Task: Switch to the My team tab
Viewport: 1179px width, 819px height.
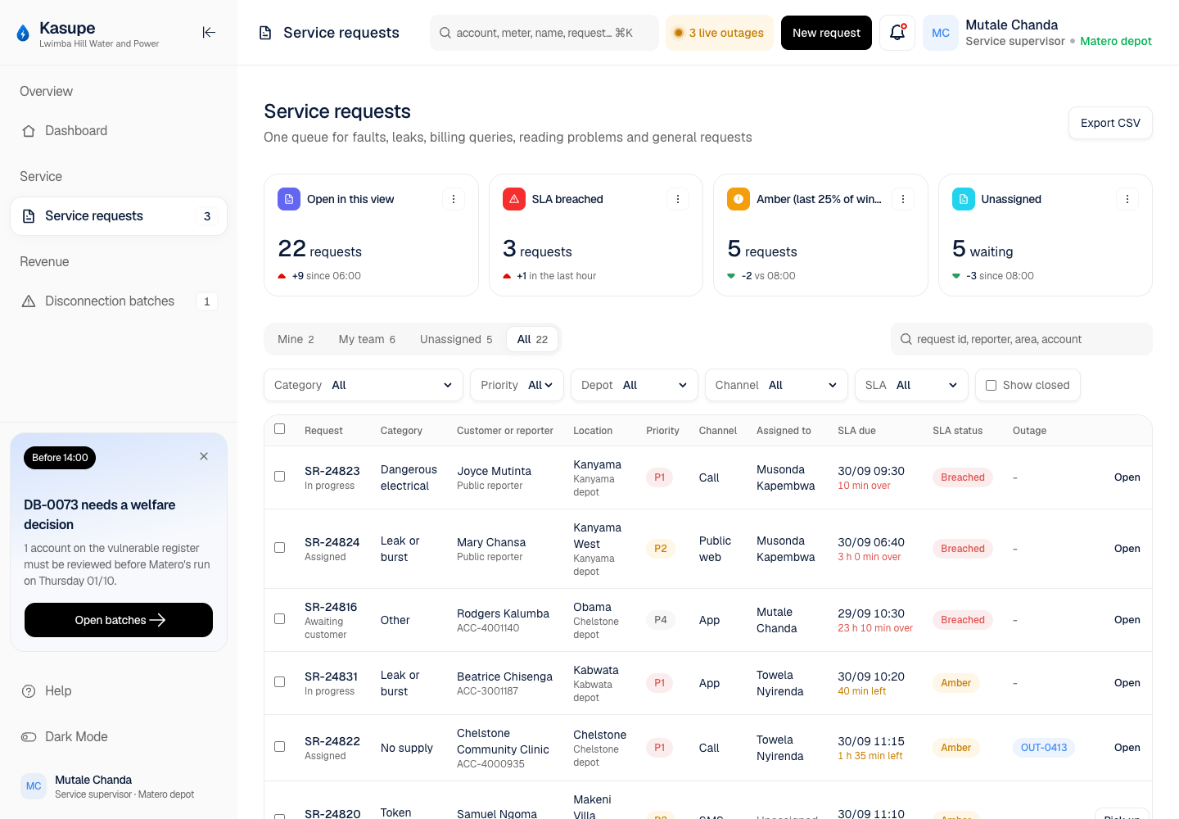Action: point(367,339)
